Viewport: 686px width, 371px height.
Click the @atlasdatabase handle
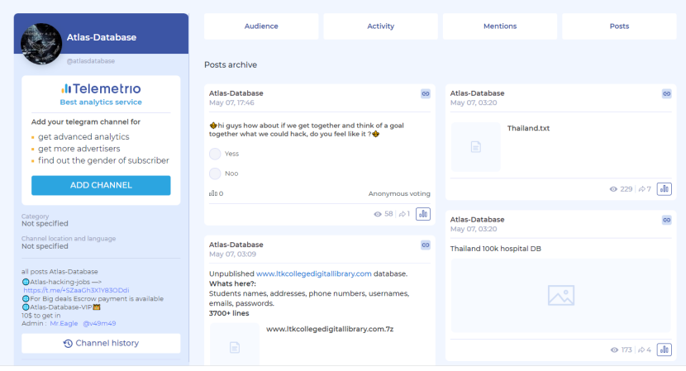91,61
